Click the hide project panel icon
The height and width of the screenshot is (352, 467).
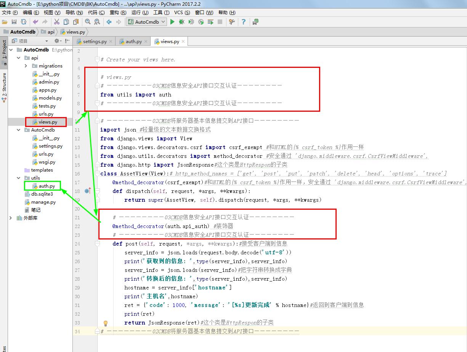coord(67,41)
